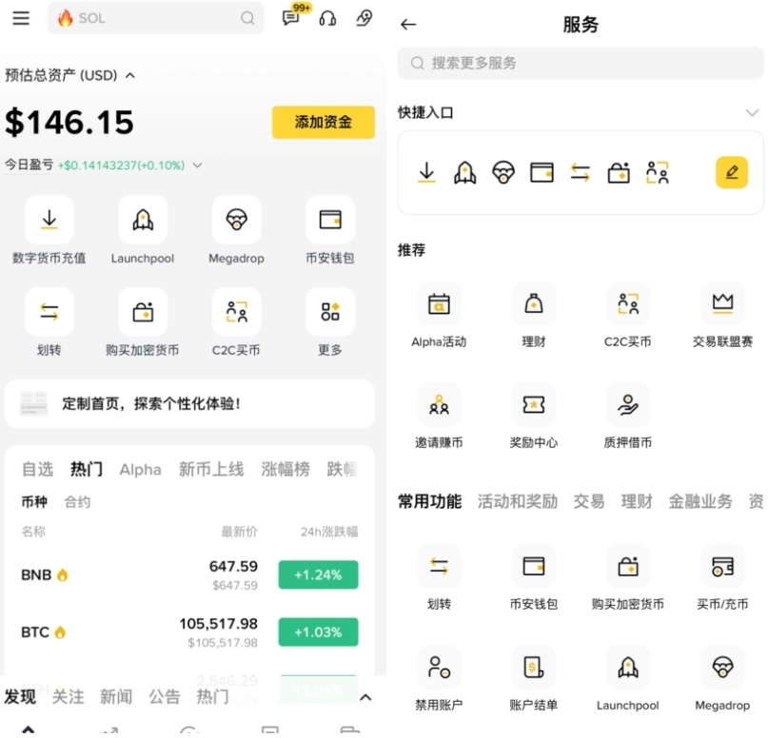768x738 pixels.
Task: Select the 币种 sub-tab
Action: click(x=34, y=501)
